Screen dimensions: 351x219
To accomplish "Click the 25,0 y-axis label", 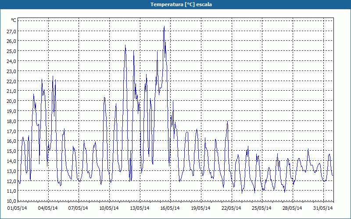I will [x=11, y=51].
